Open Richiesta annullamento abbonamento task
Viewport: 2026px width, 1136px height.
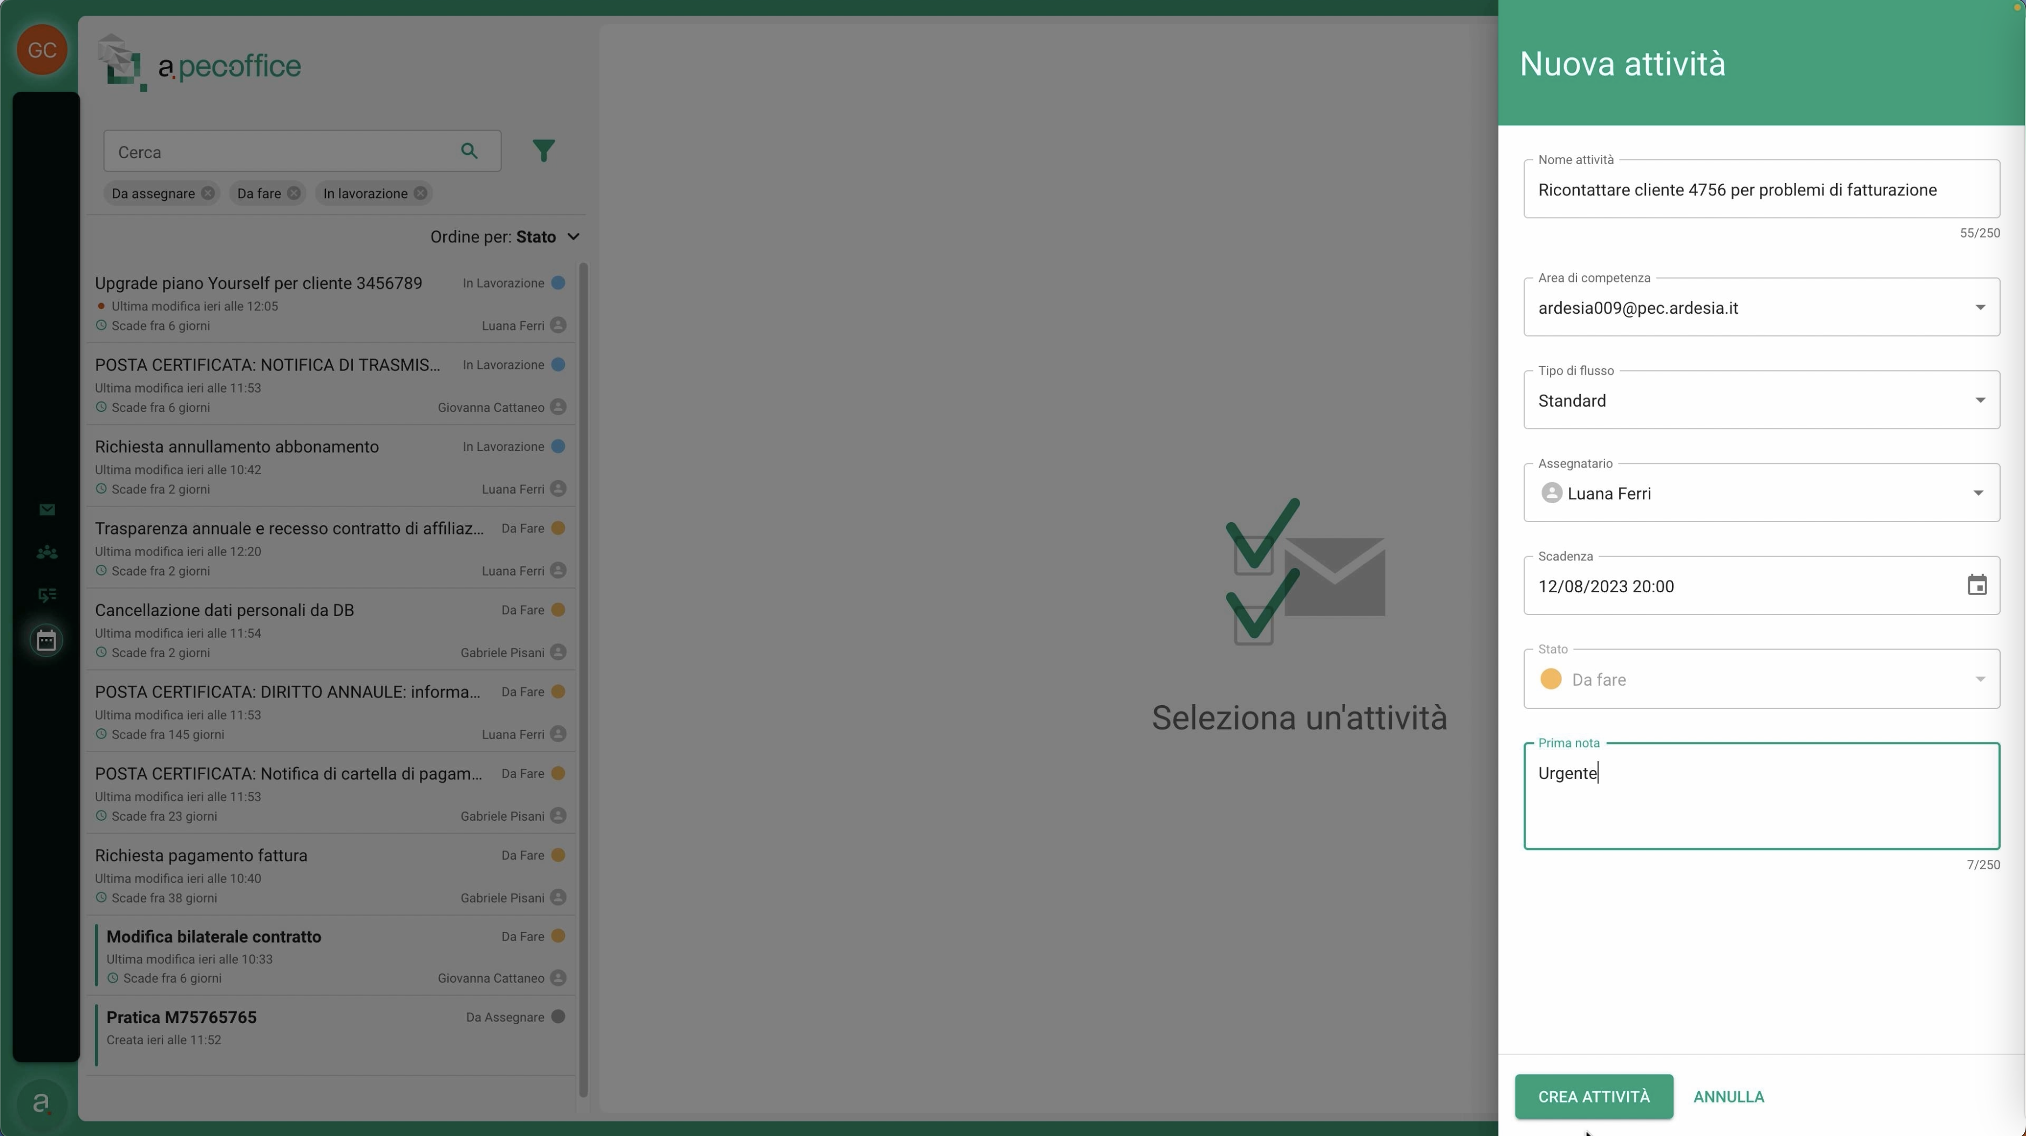point(330,466)
